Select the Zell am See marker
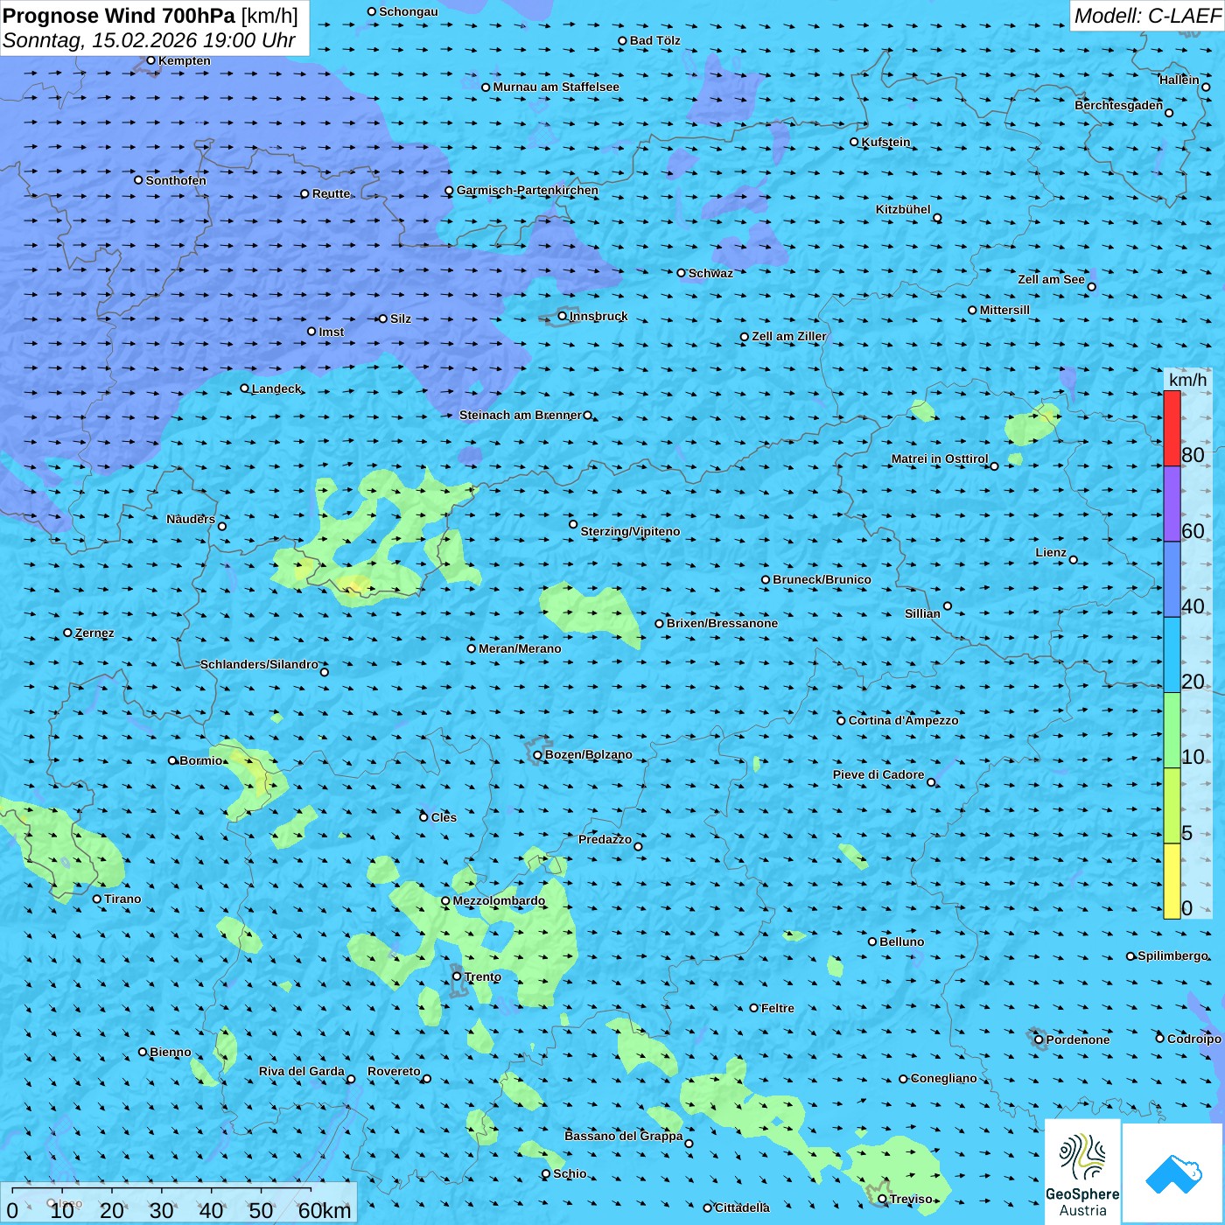 (1091, 286)
